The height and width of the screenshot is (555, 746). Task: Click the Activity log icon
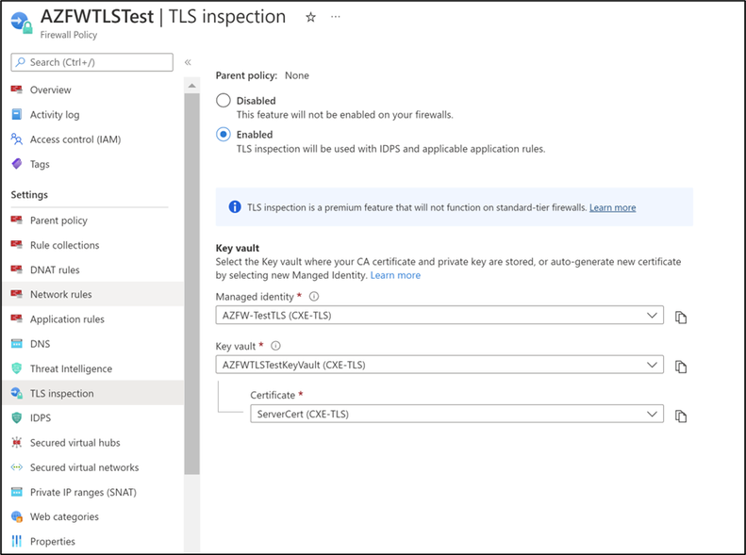tap(17, 114)
